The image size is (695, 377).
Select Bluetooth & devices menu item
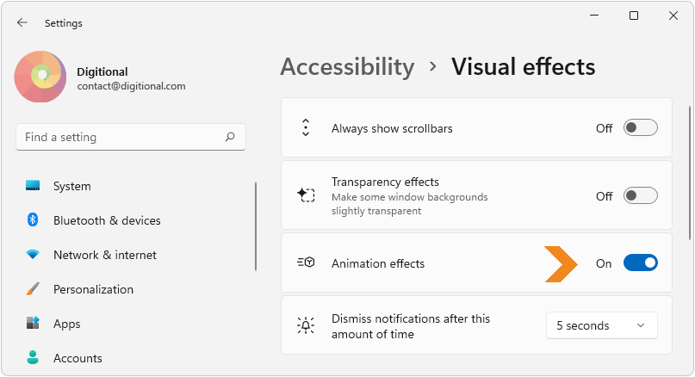(107, 220)
